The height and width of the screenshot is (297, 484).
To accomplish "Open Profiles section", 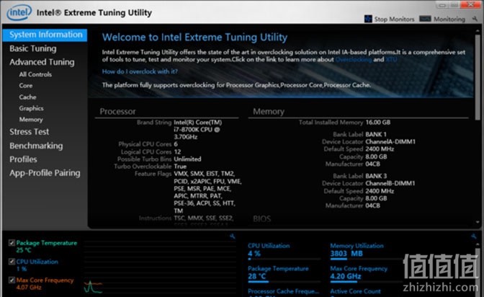I will tap(23, 159).
